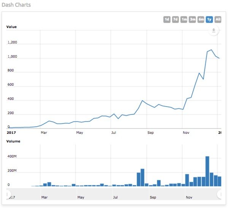Image resolution: width=228 pixels, height=208 pixels.
Task: Click the '1,200' value axis label
Action: (12, 42)
